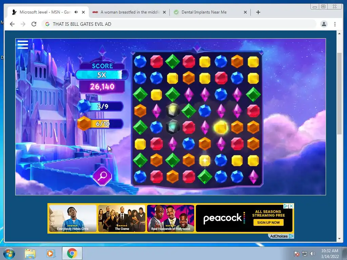Click the vertical scrollbar thumb
The width and height of the screenshot is (347, 260).
(x=339, y=93)
